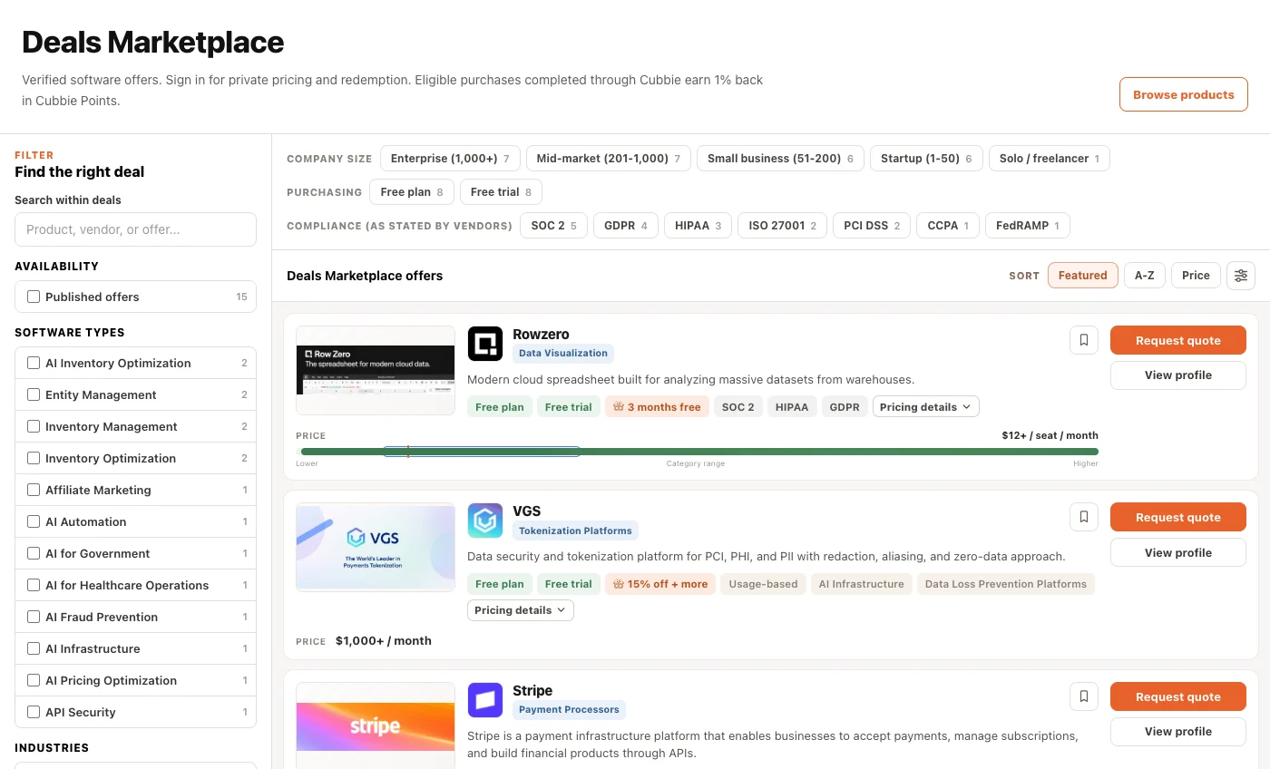Screen dimensions: 1270x769
Task: Expand VGS's Pricing details dropdown
Action: (520, 610)
